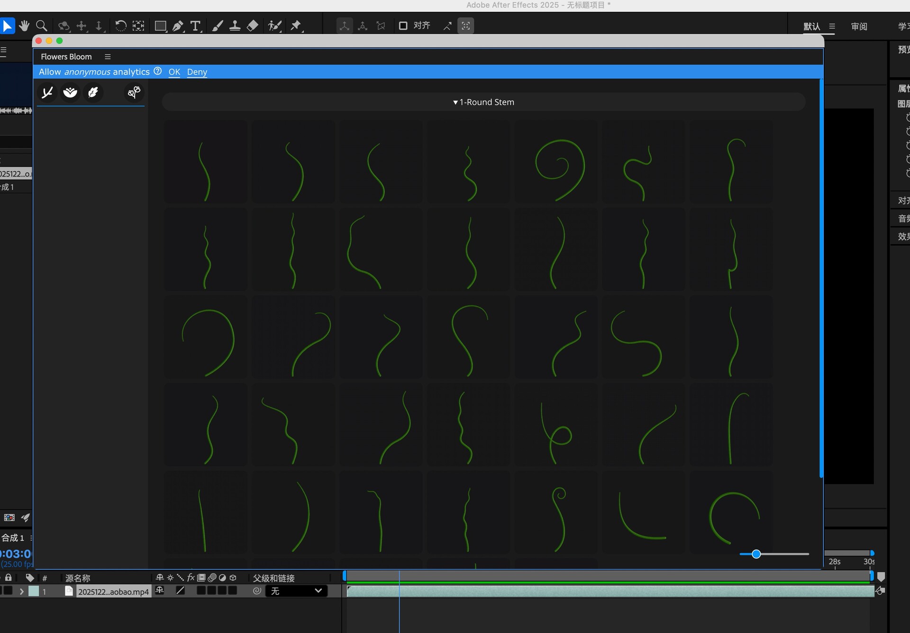Switch to the 审阅 workspace tab
This screenshot has height=633, width=910.
[x=859, y=27]
